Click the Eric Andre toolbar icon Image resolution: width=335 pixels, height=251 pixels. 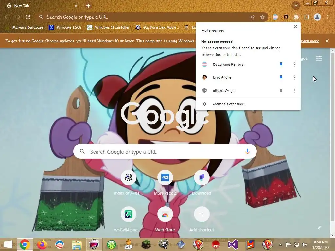(x=286, y=17)
